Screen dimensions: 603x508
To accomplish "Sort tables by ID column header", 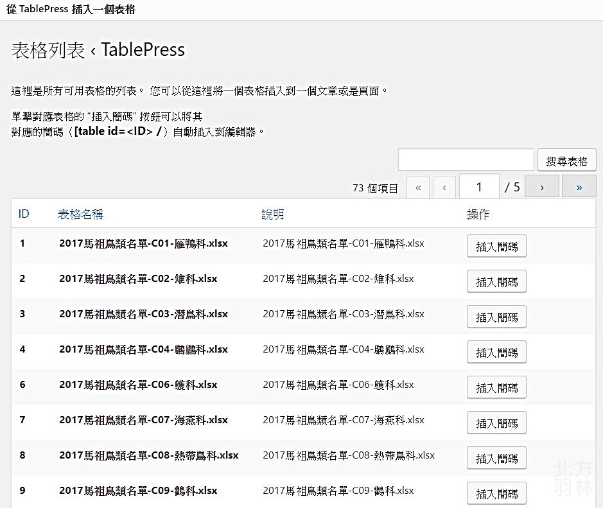I will (x=24, y=214).
